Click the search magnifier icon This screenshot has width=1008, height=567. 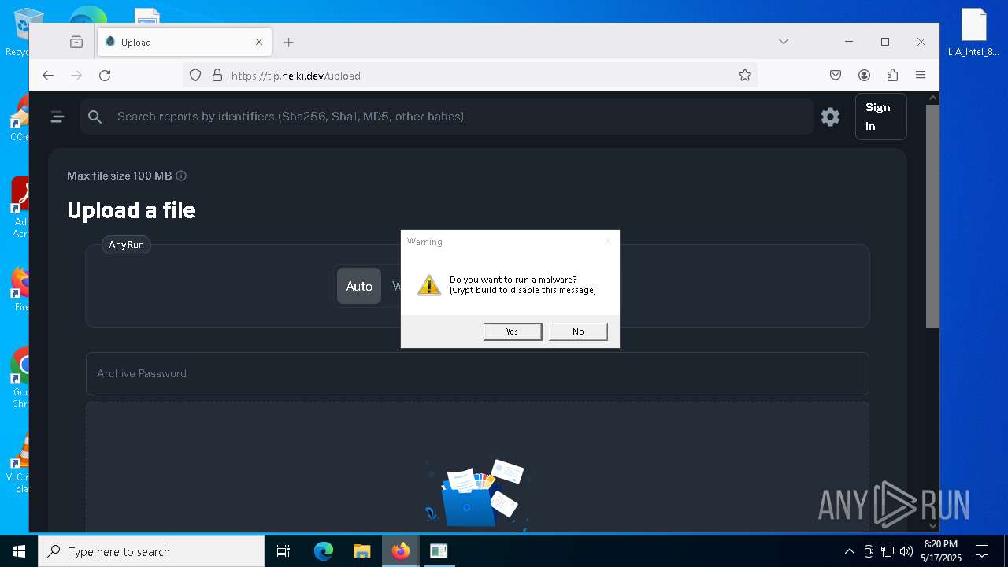pos(95,117)
